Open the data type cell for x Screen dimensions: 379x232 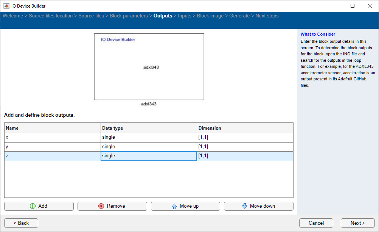tap(149, 137)
